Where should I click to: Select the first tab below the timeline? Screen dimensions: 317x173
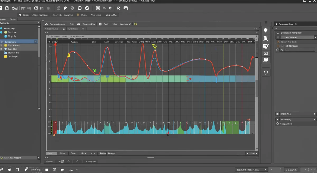click(x=51, y=153)
